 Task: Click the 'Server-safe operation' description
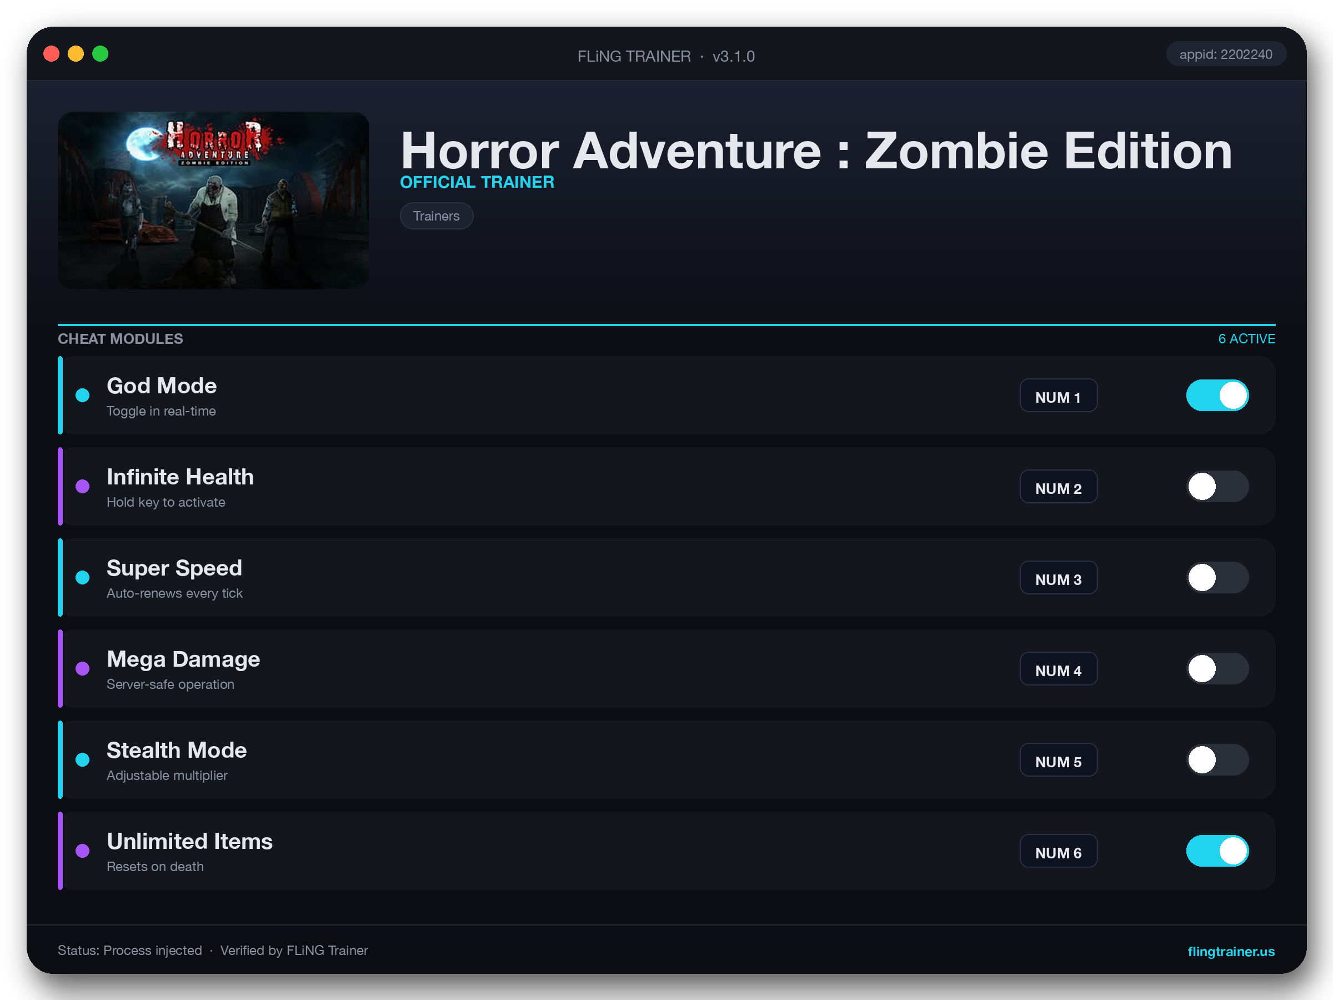click(171, 684)
